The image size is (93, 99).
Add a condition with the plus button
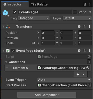point(78,74)
